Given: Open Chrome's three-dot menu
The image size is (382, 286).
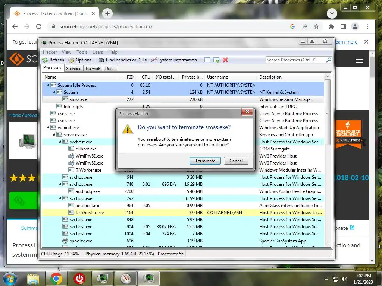Looking at the screenshot, I should pyautogui.click(x=367, y=26).
